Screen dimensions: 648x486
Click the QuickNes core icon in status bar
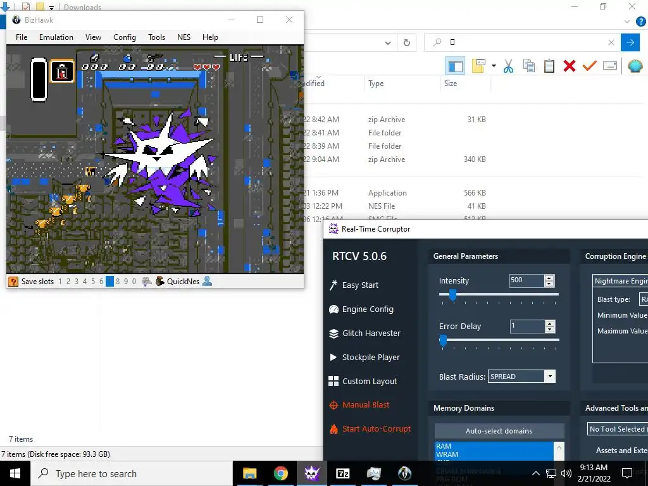coord(160,282)
